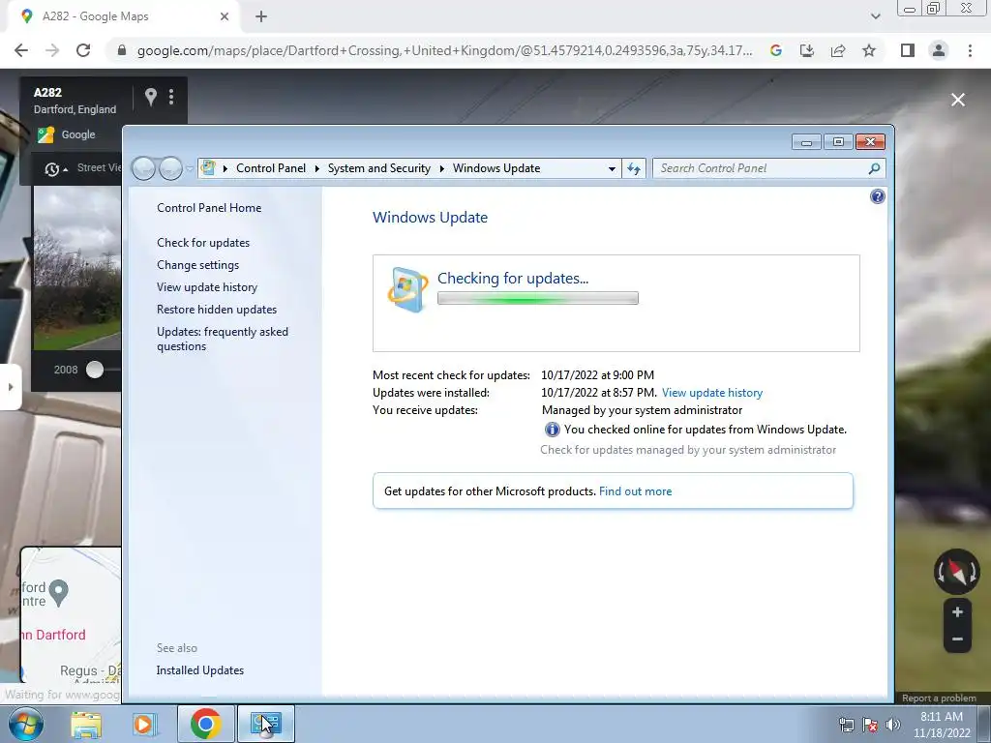The image size is (991, 743).
Task: Zoom out Street View with minus
Action: pos(957,639)
